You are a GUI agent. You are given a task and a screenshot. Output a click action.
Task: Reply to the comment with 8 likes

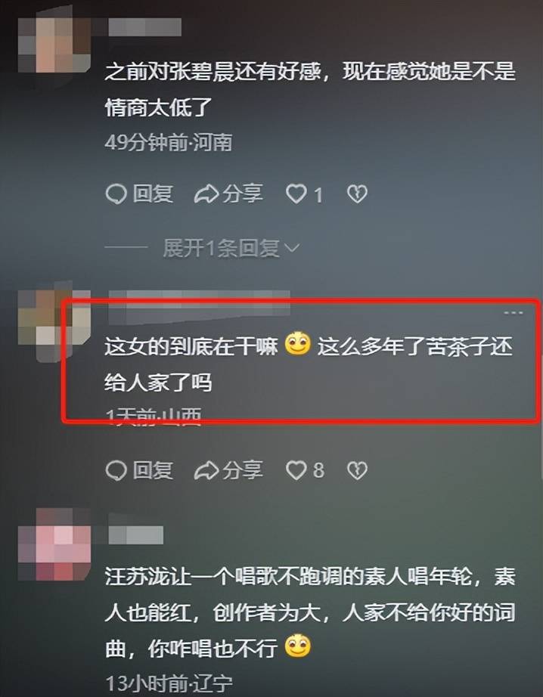[x=139, y=471]
